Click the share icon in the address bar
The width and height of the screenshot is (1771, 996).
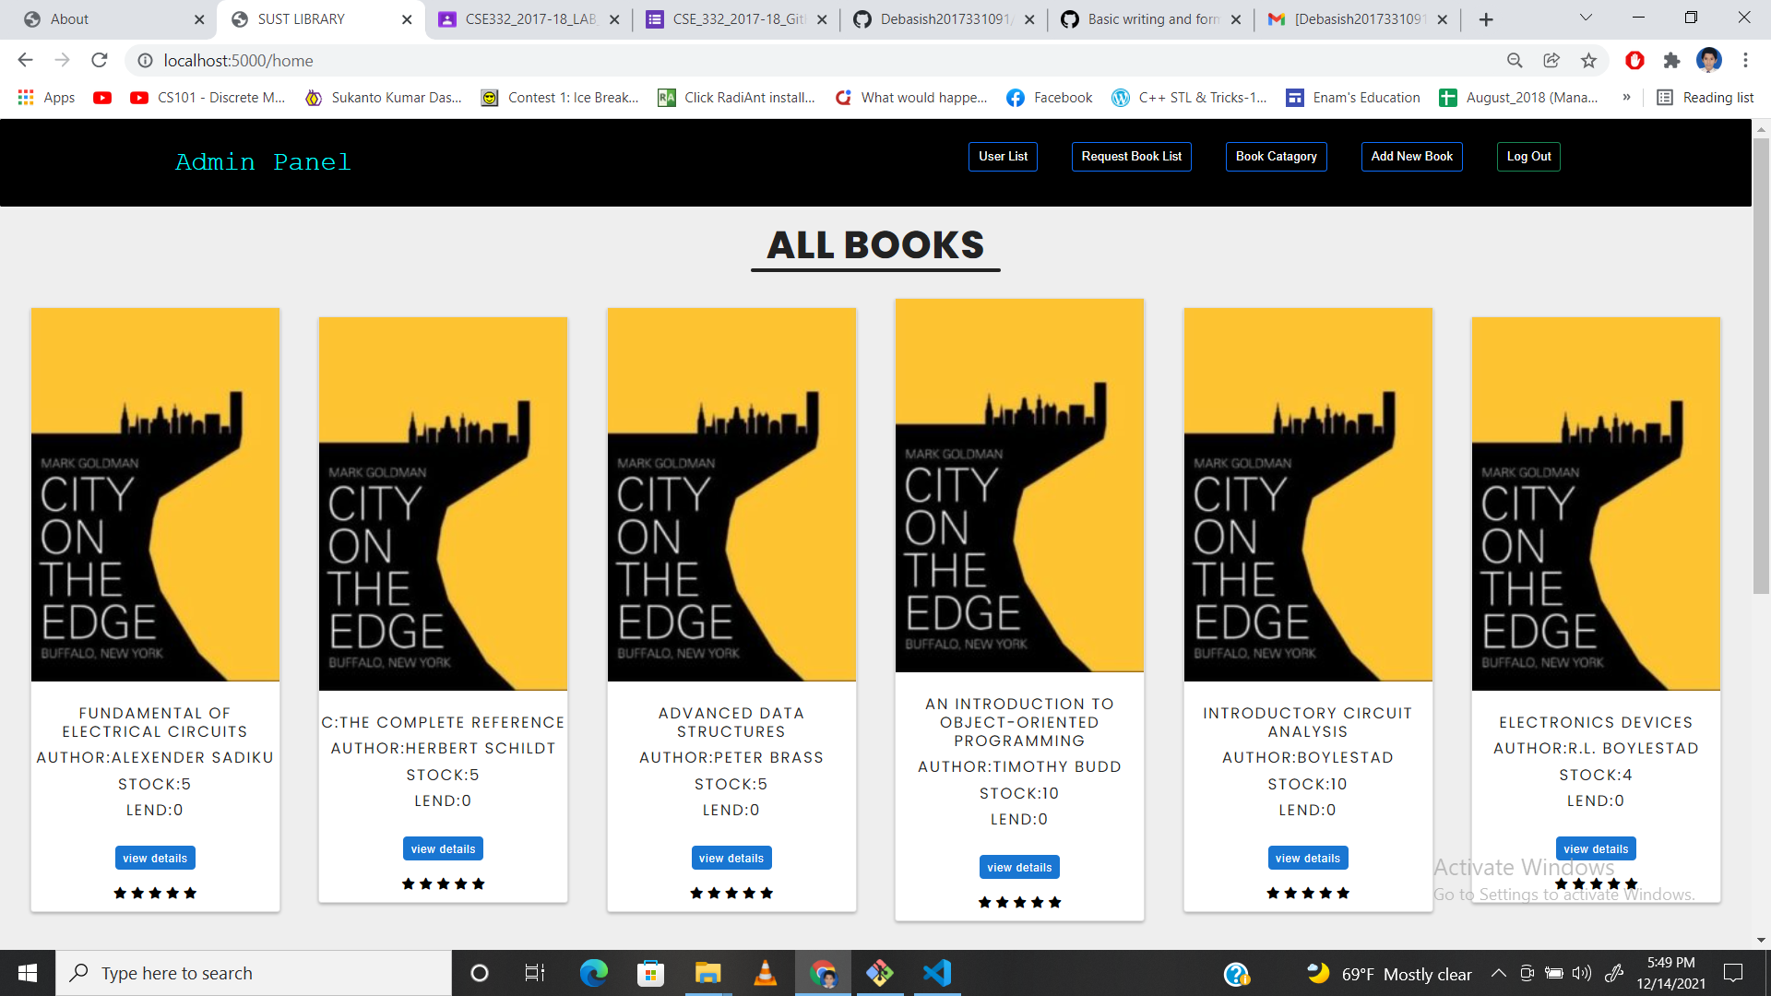coord(1551,60)
